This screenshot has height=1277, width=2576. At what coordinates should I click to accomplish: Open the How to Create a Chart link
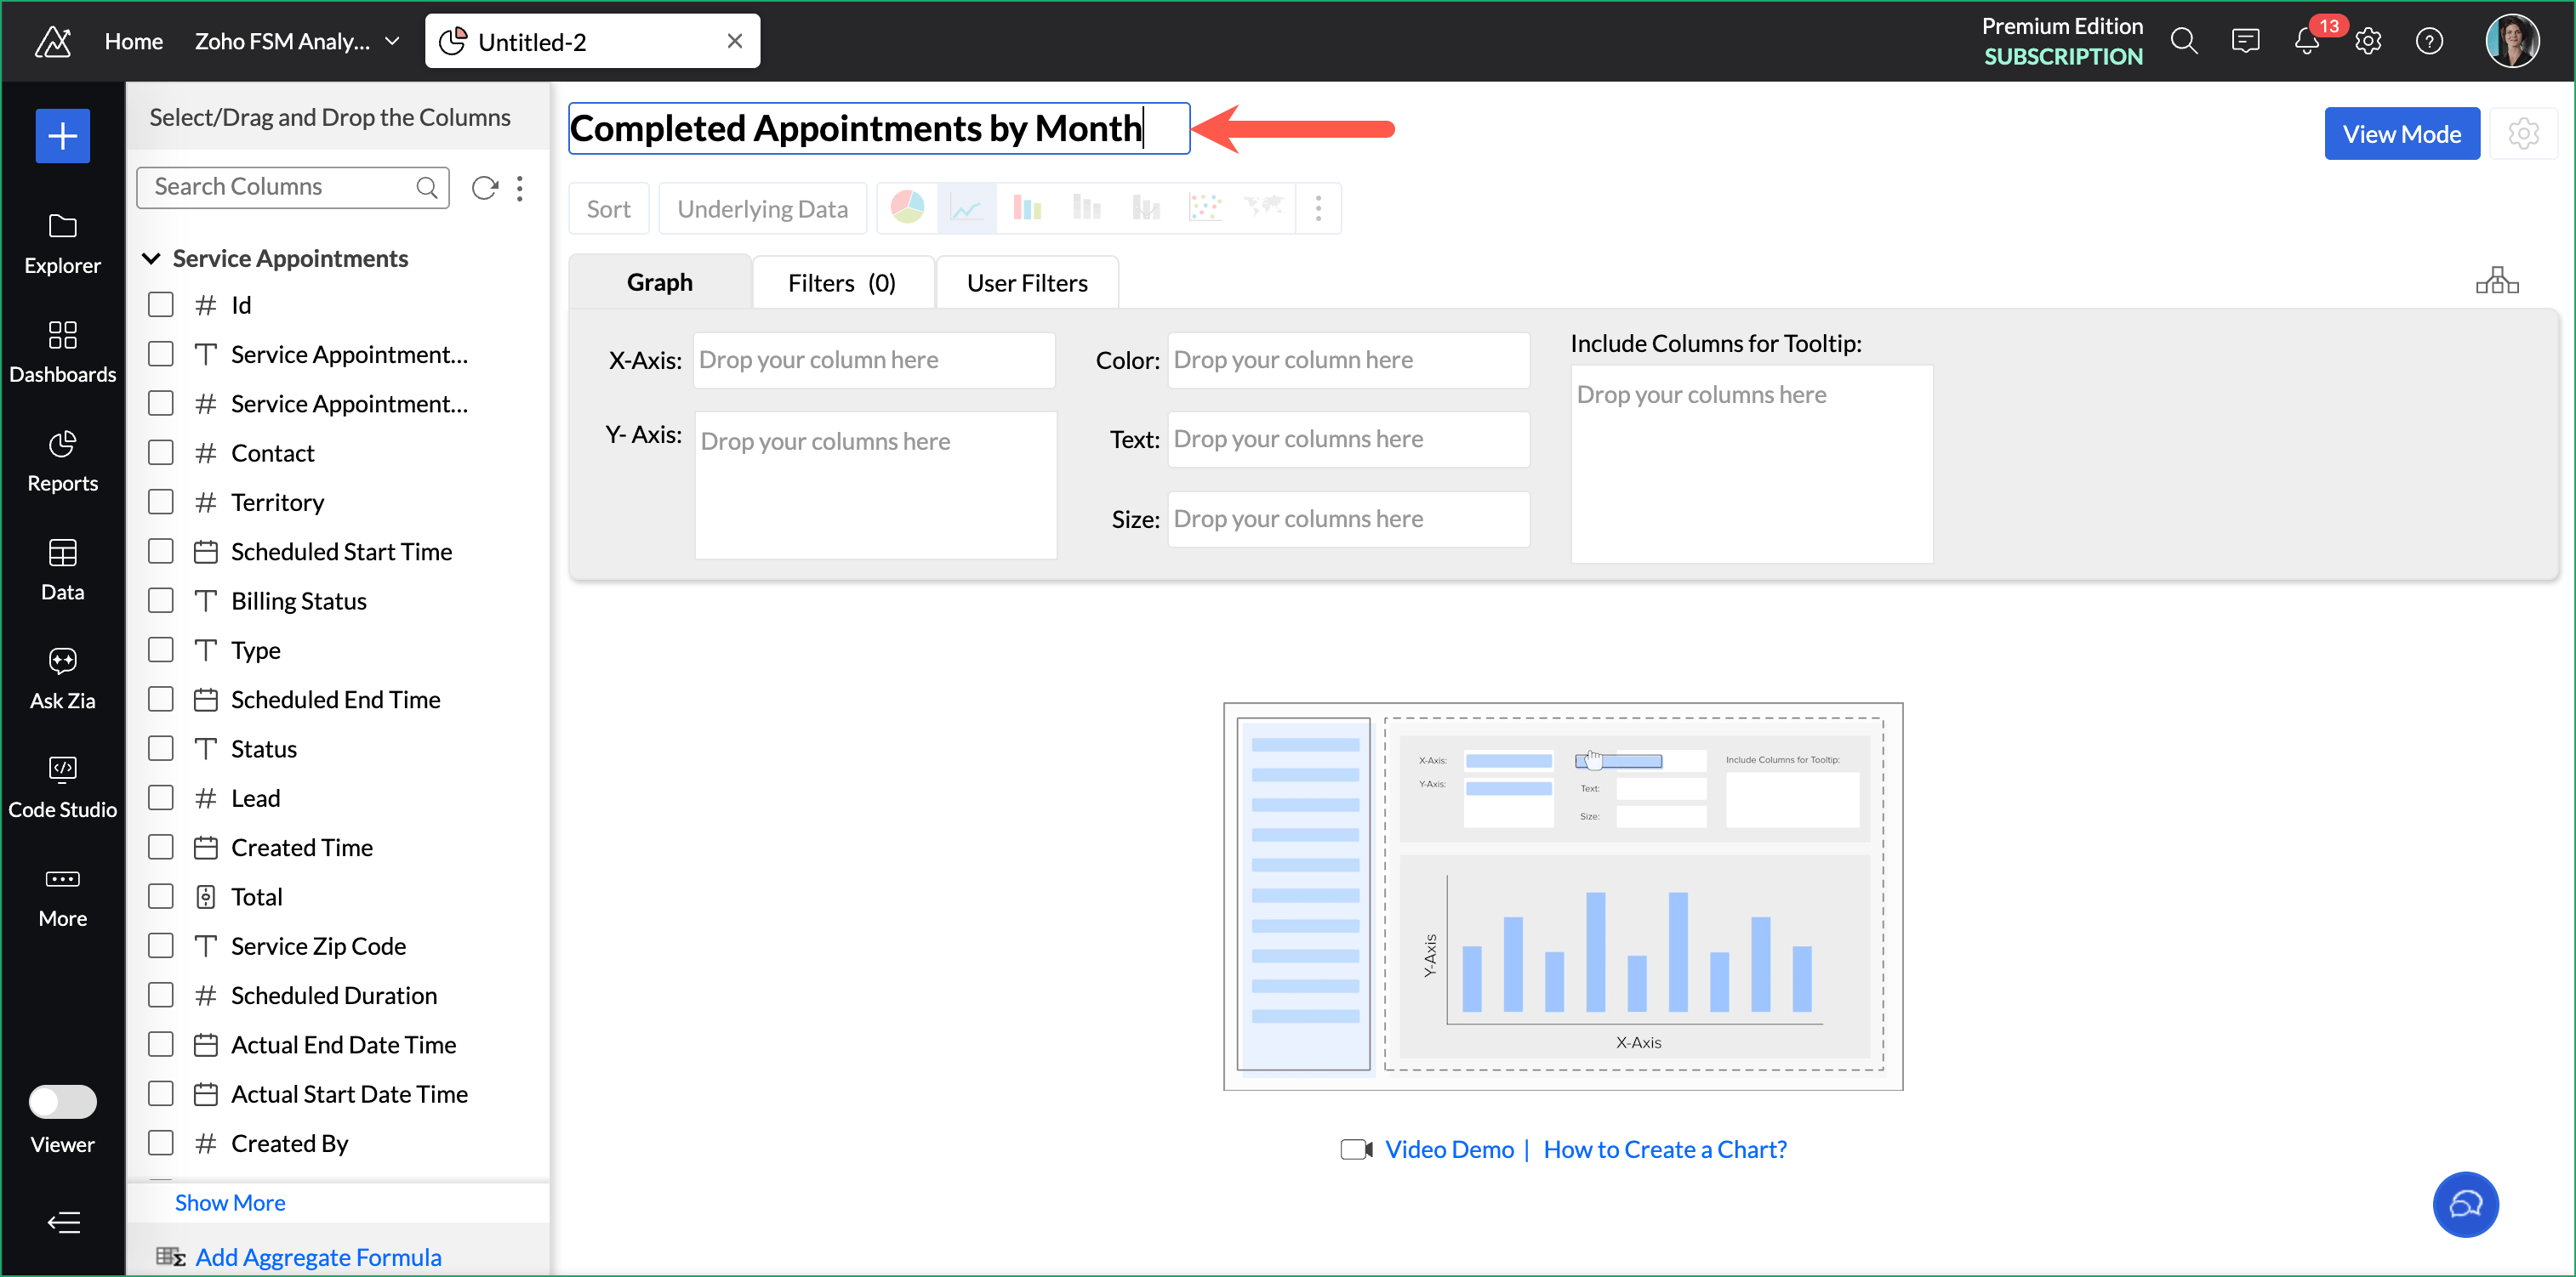pos(1664,1149)
